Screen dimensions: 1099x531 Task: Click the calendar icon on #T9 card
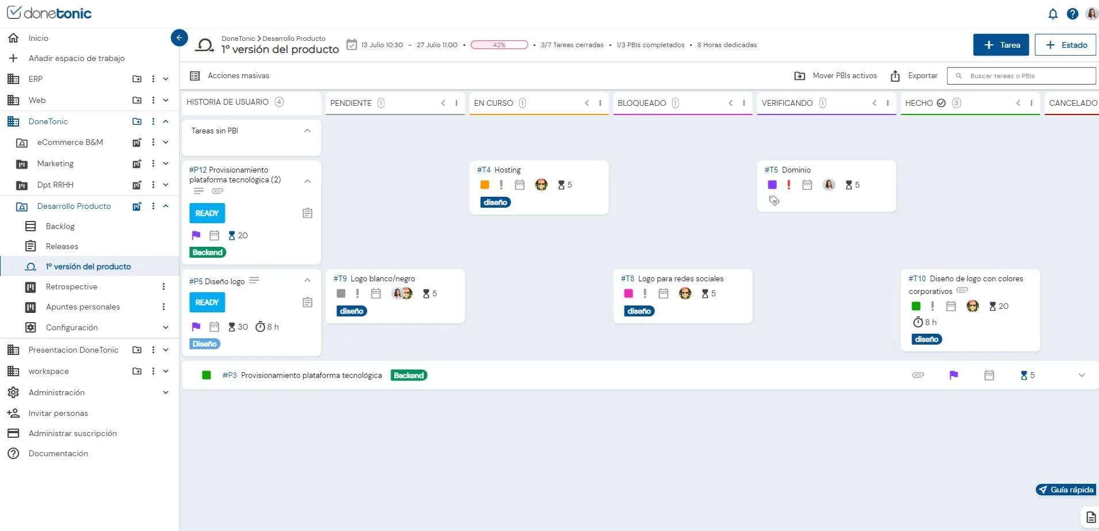click(x=376, y=293)
